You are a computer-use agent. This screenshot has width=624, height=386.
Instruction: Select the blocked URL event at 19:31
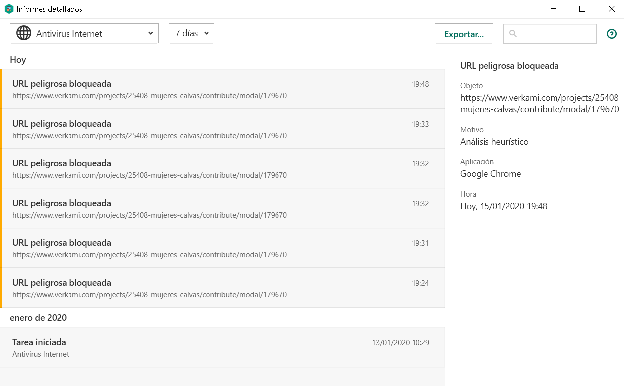(x=222, y=248)
